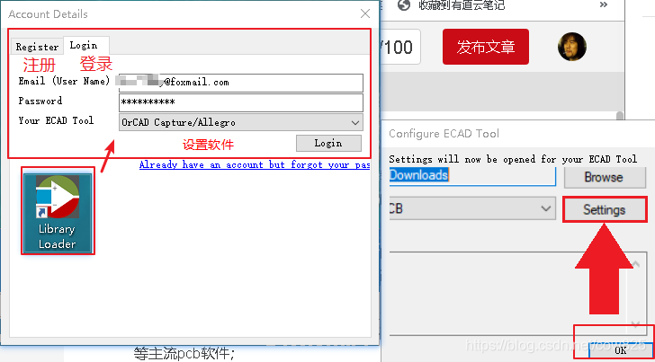Expand the ECAD tool combo box
Screen dimensions: 655x362
pos(472,208)
